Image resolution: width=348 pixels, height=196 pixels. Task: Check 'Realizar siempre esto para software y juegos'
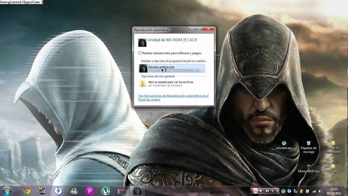140,53
